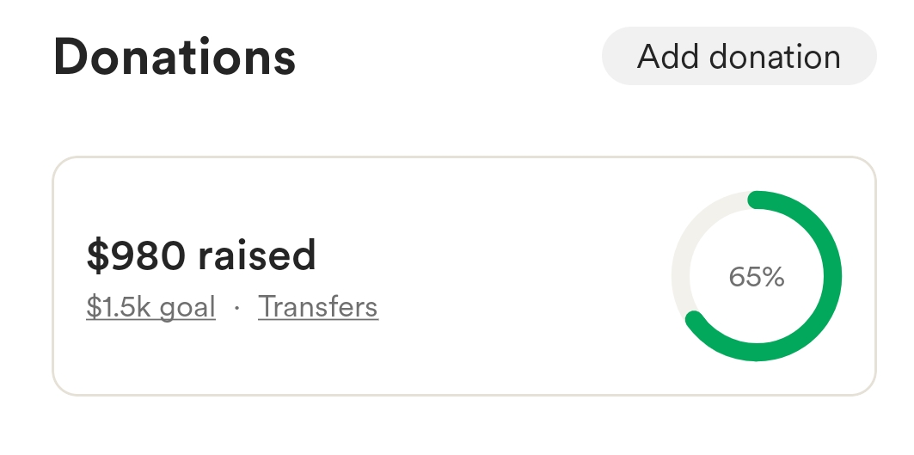Add a new donation entry
The height and width of the screenshot is (455, 914).
pyautogui.click(x=739, y=57)
